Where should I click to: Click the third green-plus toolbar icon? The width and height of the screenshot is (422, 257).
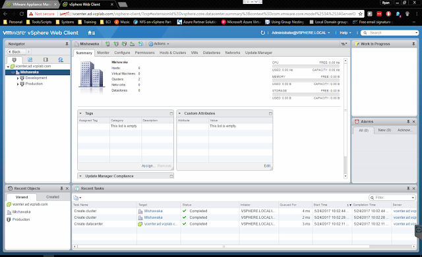click(124, 43)
